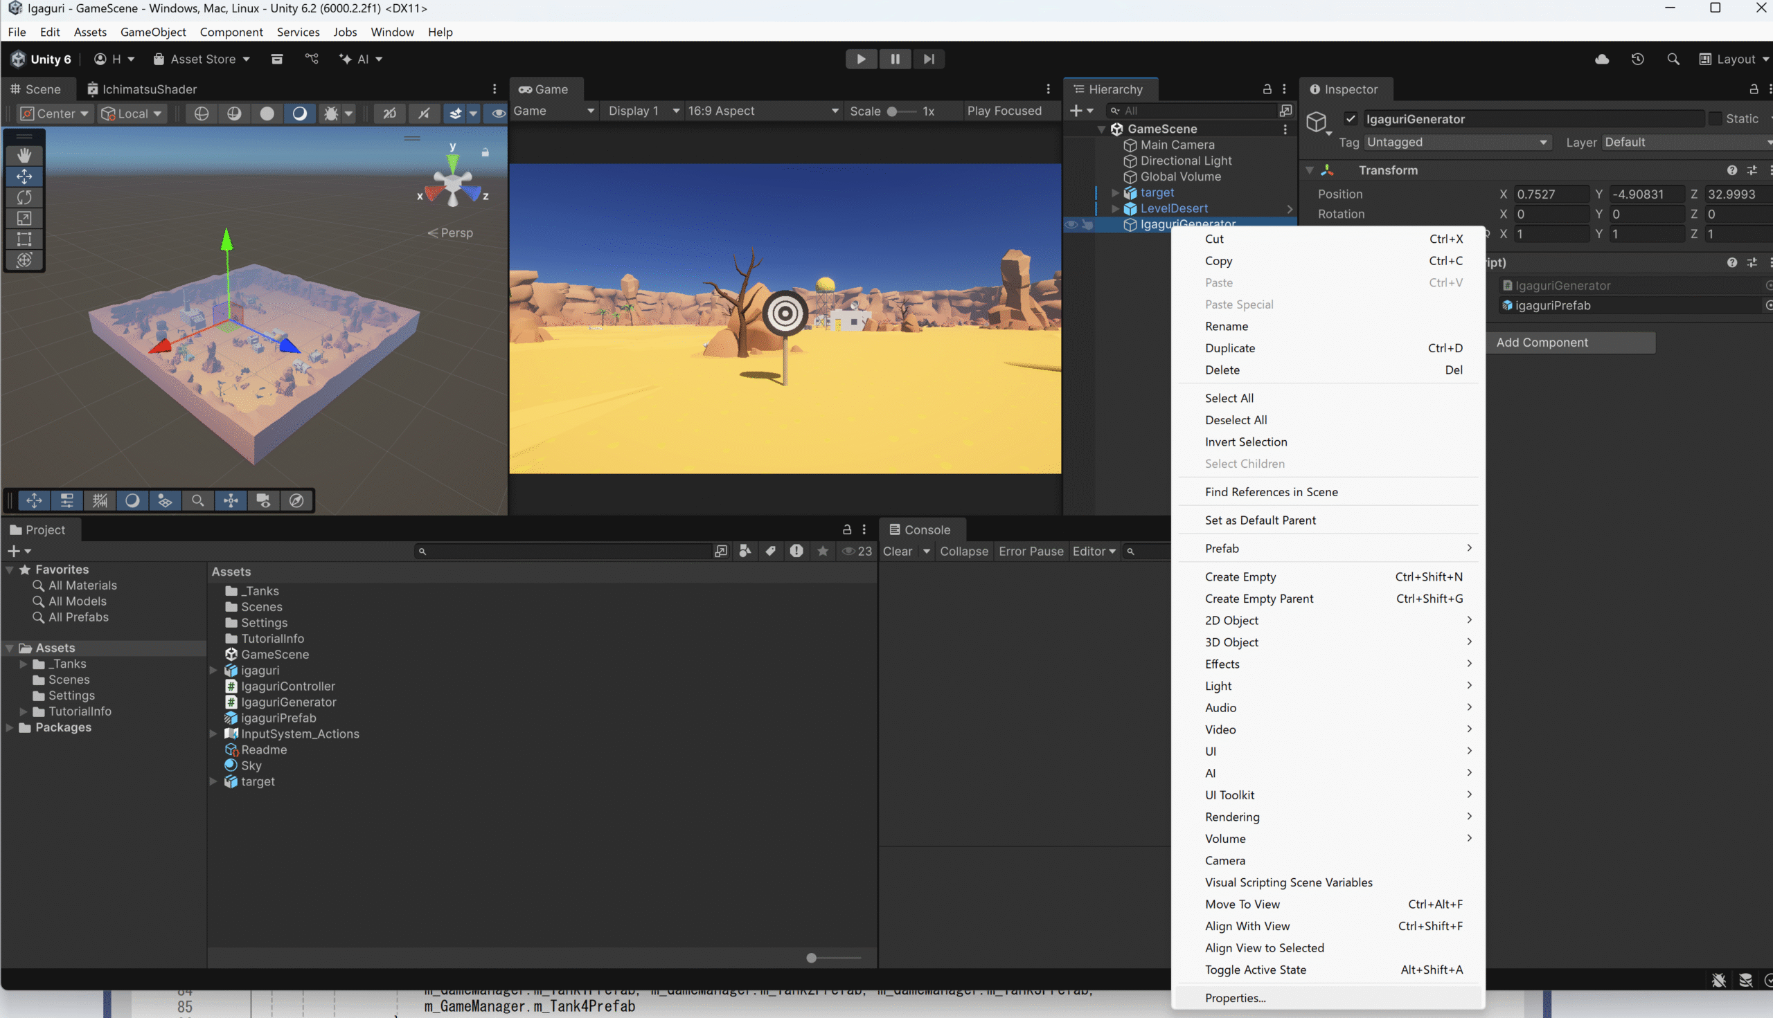
Task: Toggle the Static checkbox in the Inspector
Action: click(x=1716, y=118)
